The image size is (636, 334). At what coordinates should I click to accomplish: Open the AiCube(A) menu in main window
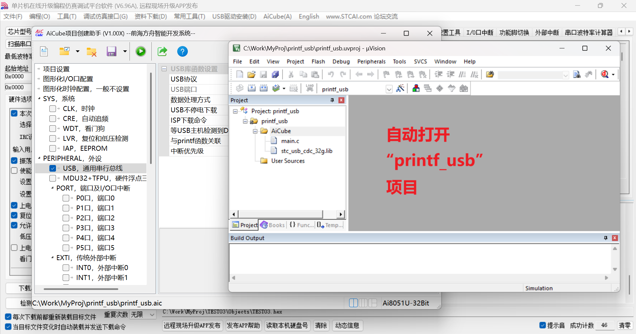tap(278, 17)
